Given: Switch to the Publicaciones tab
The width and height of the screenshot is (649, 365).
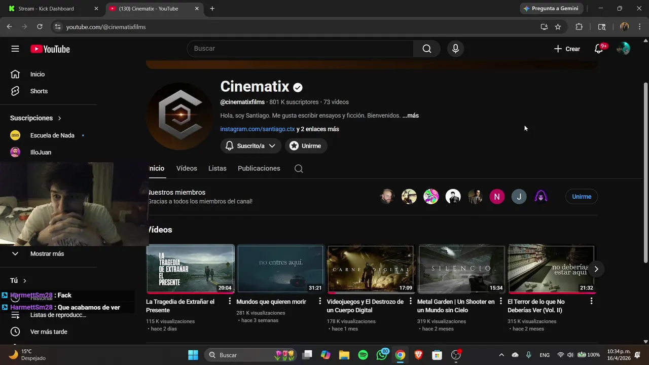Looking at the screenshot, I should (259, 168).
